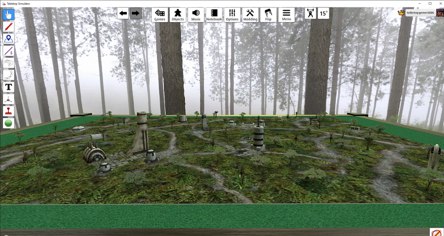Open the main Menu
This screenshot has height=236, width=444.
point(287,15)
